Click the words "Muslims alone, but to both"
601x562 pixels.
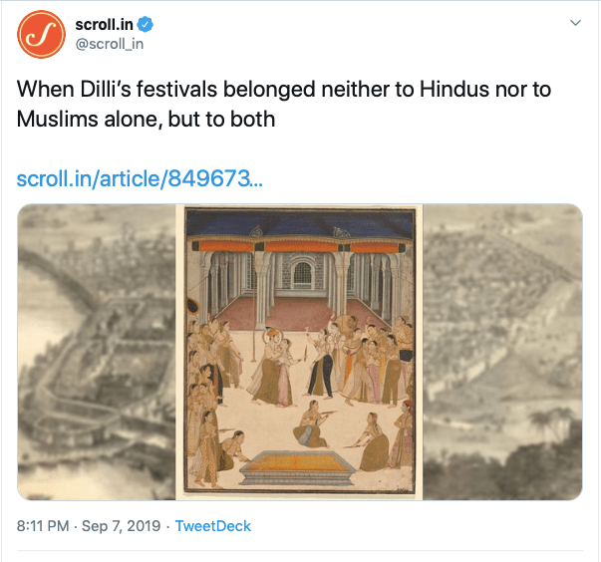coord(145,119)
